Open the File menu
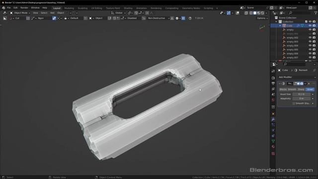This screenshot has width=318, height=179. click(x=9, y=8)
